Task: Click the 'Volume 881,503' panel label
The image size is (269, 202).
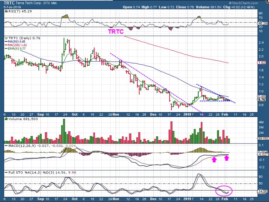Action: pyautogui.click(x=23, y=119)
